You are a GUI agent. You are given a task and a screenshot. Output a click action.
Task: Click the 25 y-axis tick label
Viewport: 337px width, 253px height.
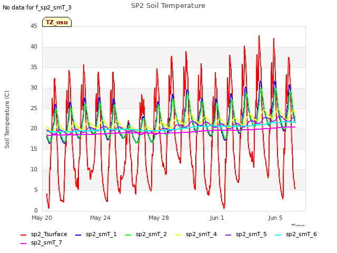tap(34, 108)
